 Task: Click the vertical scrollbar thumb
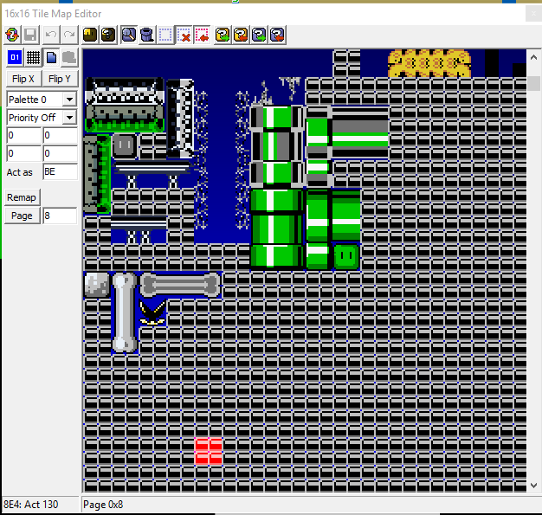point(533,83)
